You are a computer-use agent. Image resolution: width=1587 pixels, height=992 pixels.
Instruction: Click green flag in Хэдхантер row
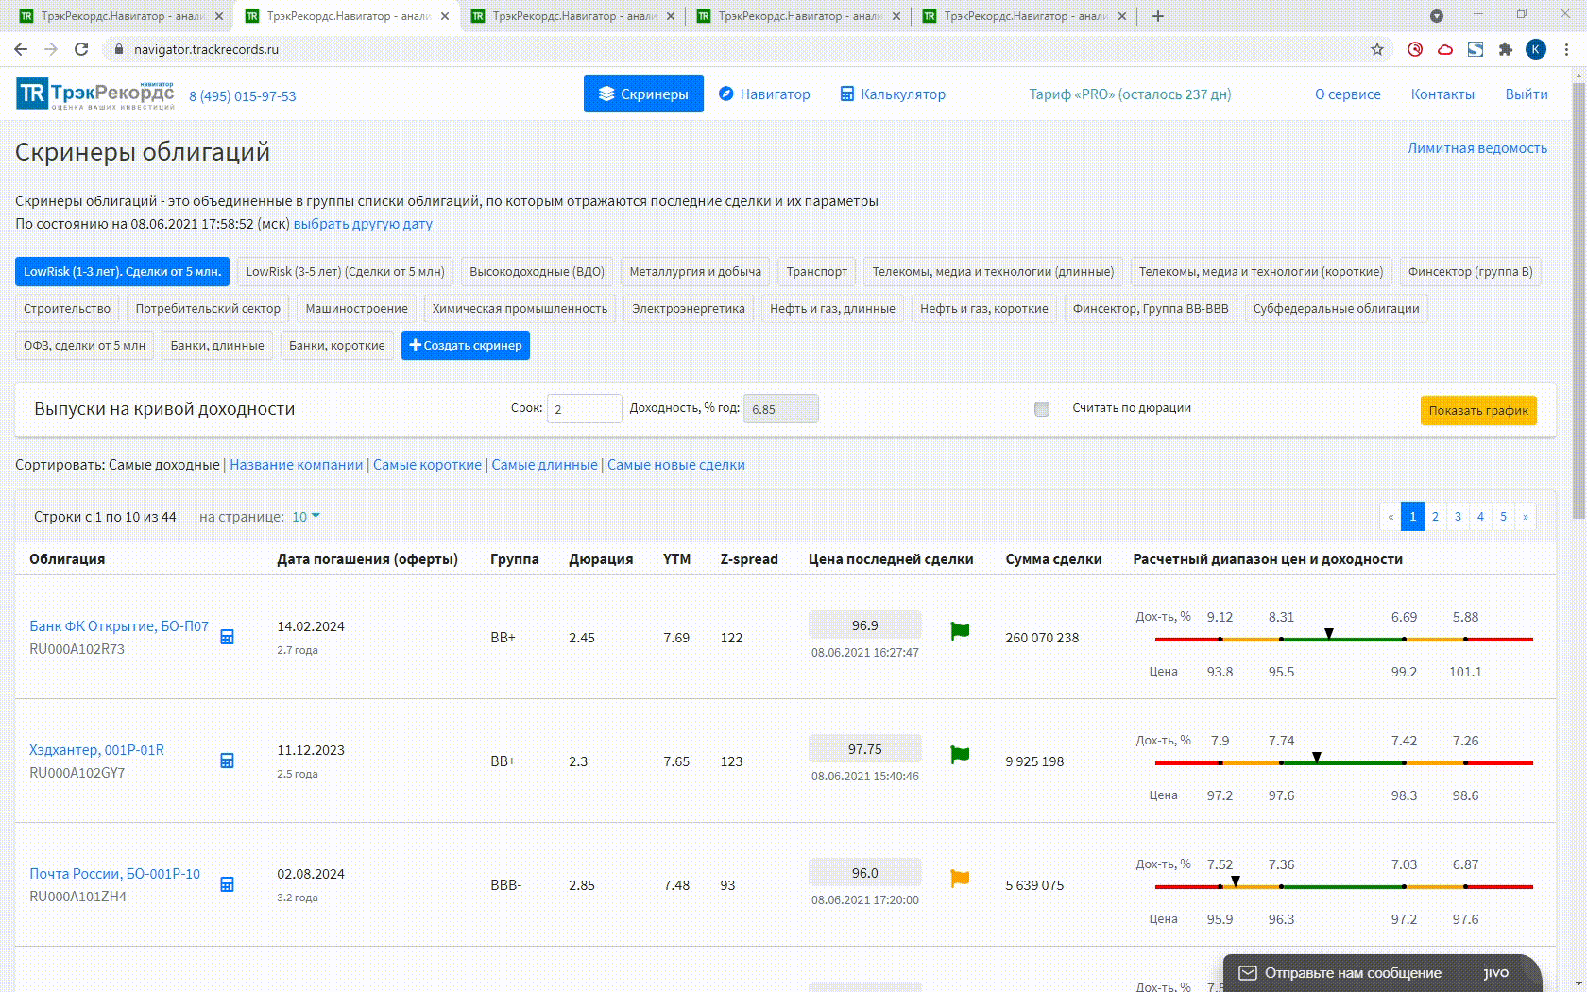[x=960, y=755]
